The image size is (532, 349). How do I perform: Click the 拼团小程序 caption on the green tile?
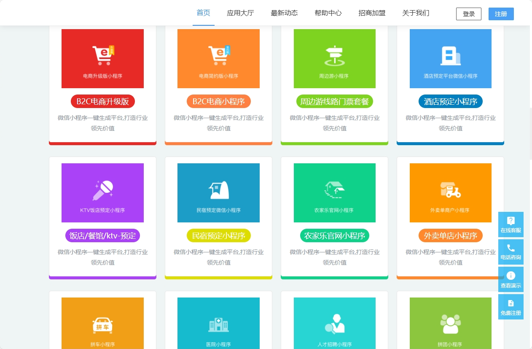[450, 344]
